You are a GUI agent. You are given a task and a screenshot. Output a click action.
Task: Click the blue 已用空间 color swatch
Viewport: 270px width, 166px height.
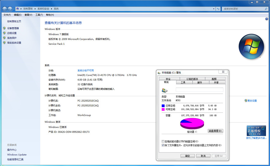tap(163, 106)
